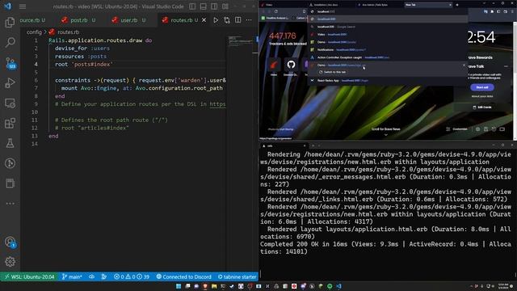Select the Action Controller Exception caught suggestion
The image size is (517, 291).
click(388, 57)
